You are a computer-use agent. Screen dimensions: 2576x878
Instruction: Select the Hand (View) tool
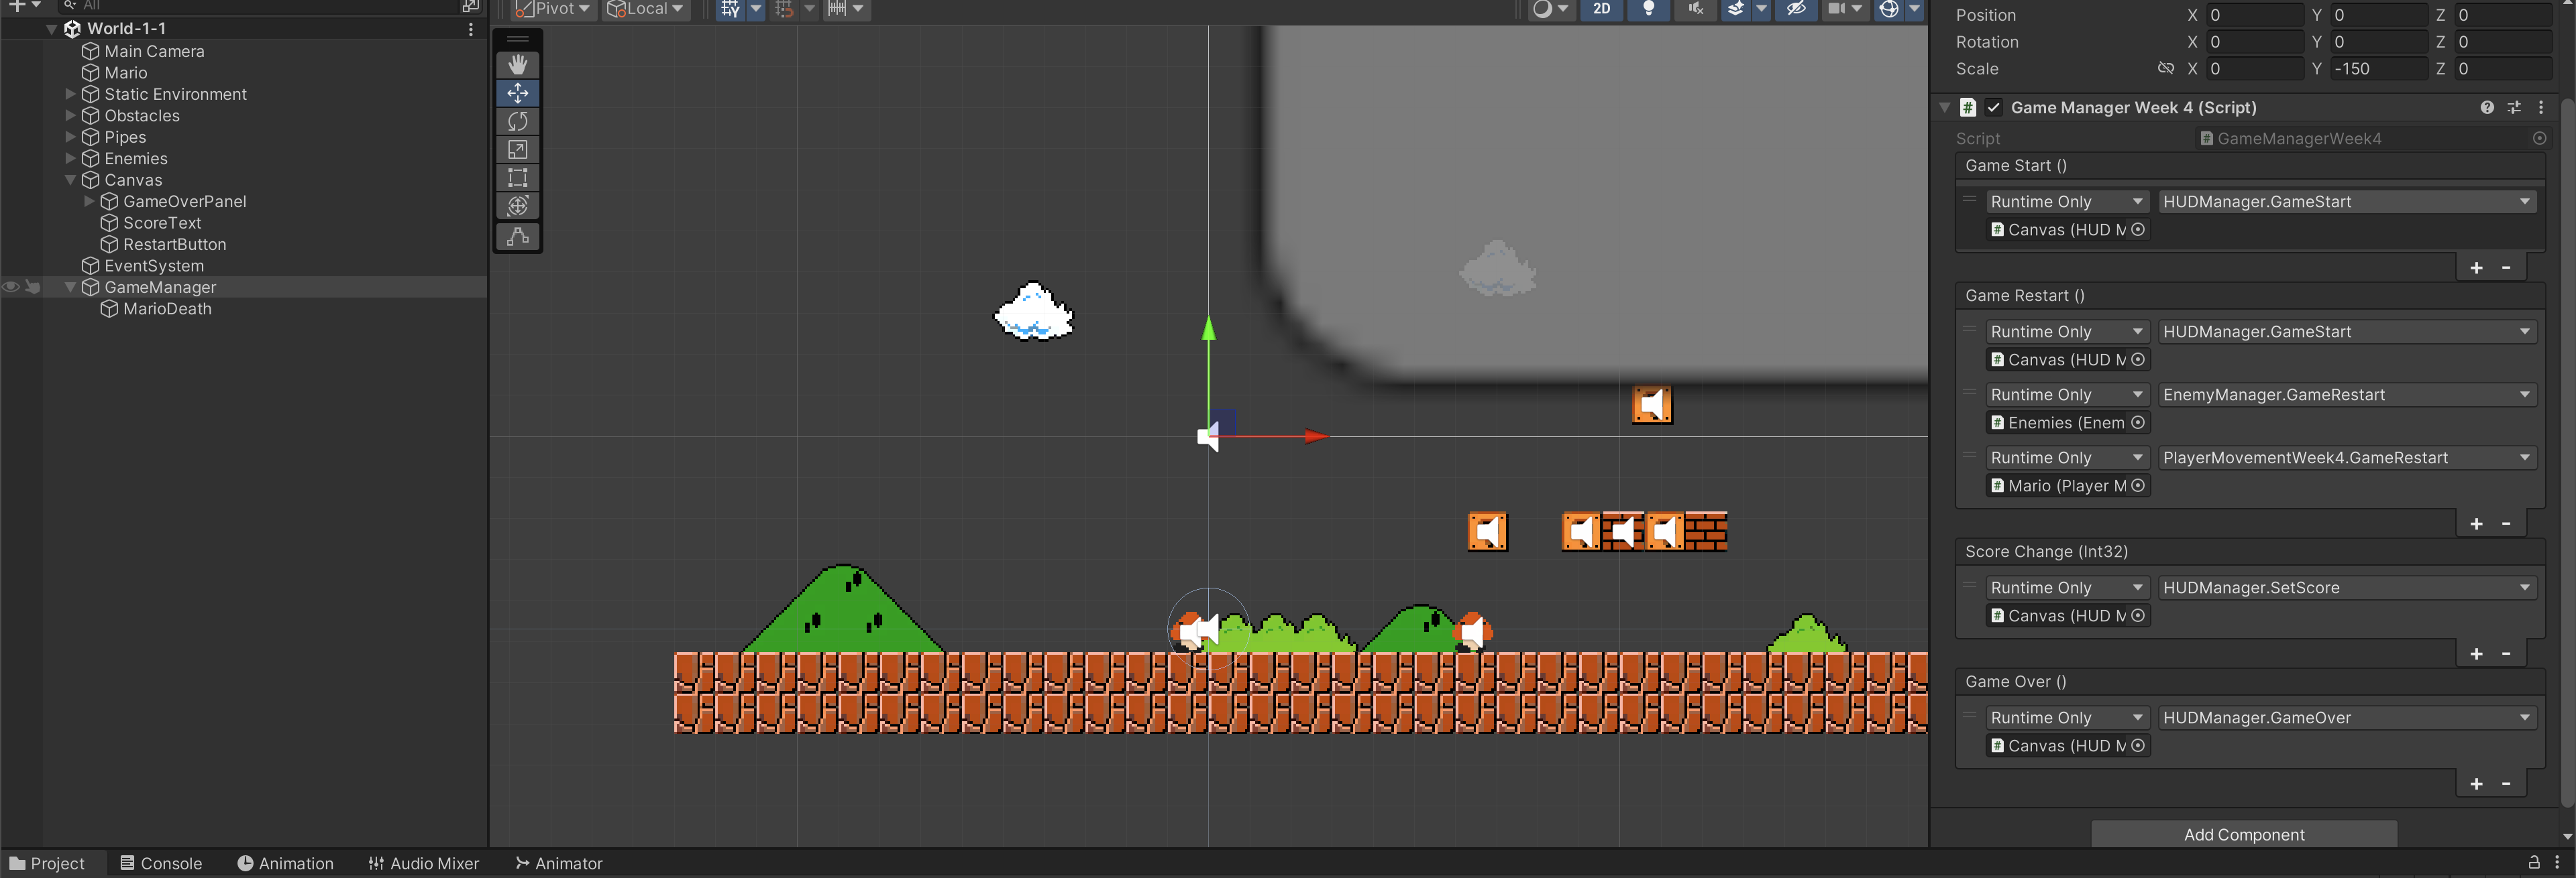pos(518,65)
